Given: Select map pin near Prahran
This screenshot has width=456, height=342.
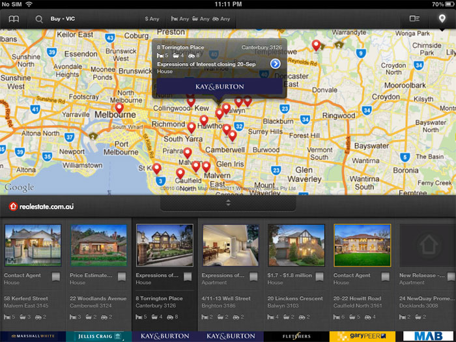Looking at the screenshot, I should (x=188, y=152).
